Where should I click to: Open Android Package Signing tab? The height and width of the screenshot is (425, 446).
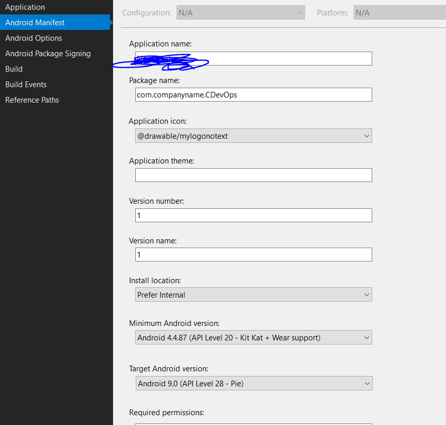pyautogui.click(x=48, y=54)
